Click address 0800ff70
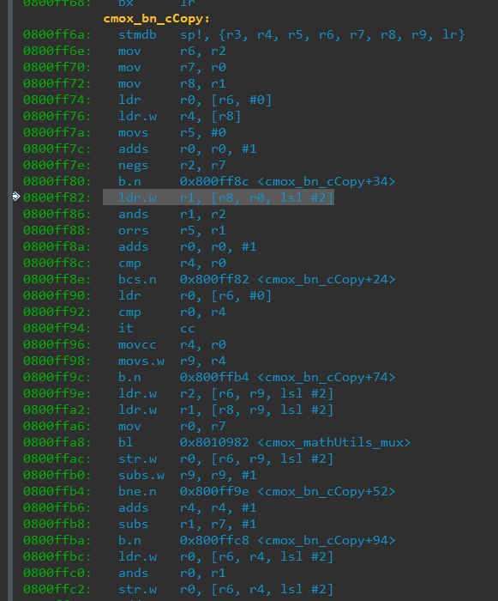 coord(57,68)
